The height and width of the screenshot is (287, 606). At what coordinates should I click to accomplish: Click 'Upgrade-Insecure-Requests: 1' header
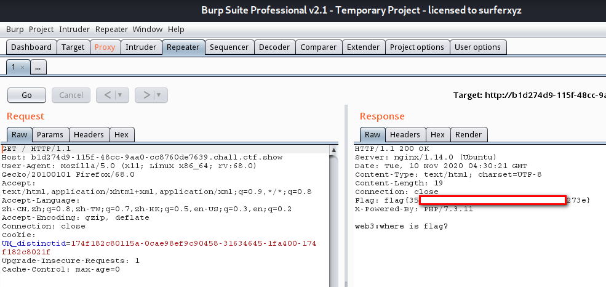pyautogui.click(x=71, y=261)
